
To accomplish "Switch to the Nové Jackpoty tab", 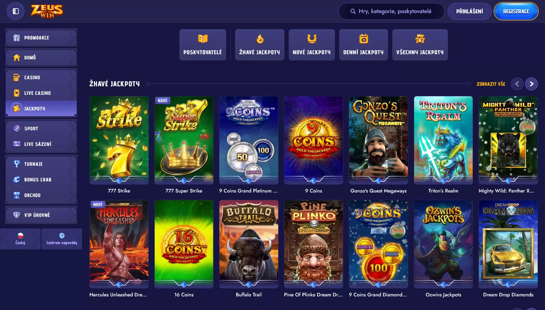I will [312, 45].
